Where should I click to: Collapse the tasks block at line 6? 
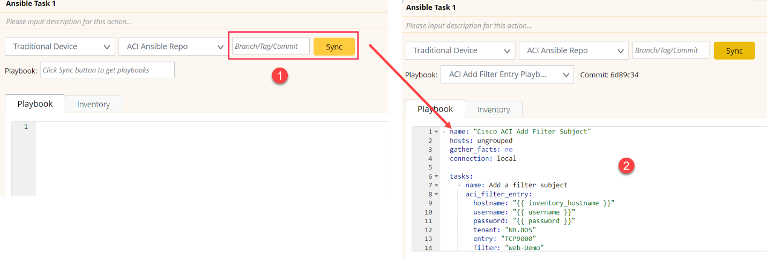pyautogui.click(x=436, y=176)
